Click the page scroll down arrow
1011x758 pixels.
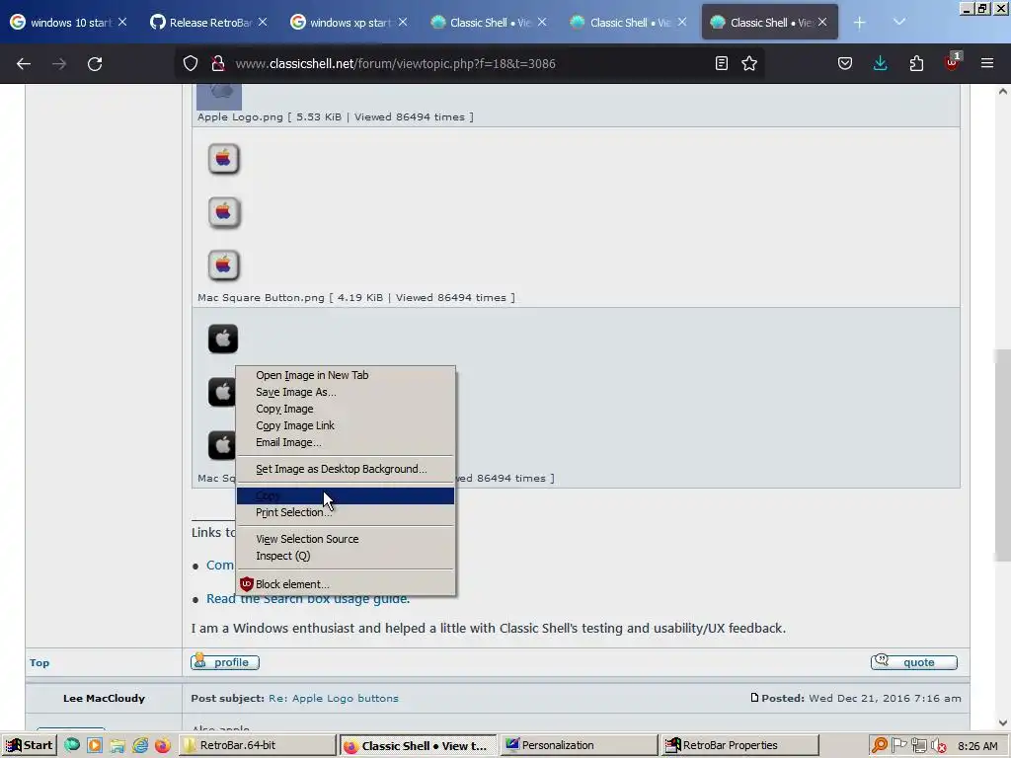[x=1003, y=722]
